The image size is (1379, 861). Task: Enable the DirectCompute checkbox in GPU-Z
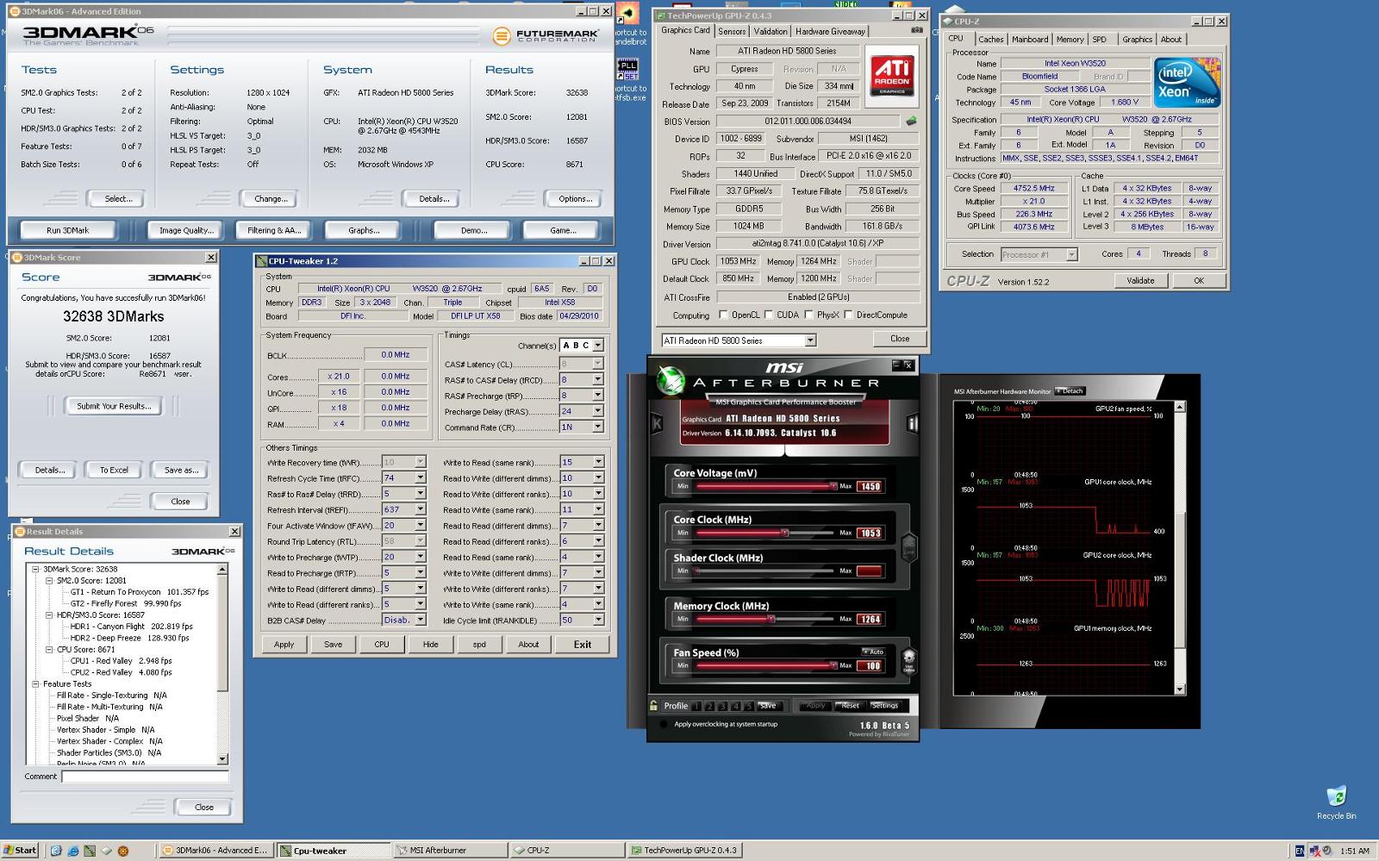coord(848,315)
